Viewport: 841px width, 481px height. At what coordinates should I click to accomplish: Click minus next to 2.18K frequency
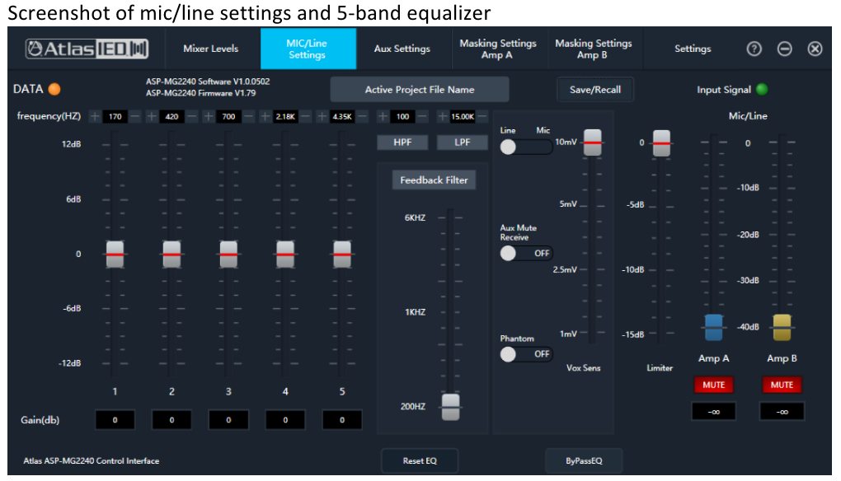pos(306,116)
